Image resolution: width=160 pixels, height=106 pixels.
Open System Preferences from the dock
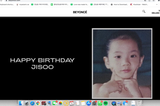pos(94,103)
